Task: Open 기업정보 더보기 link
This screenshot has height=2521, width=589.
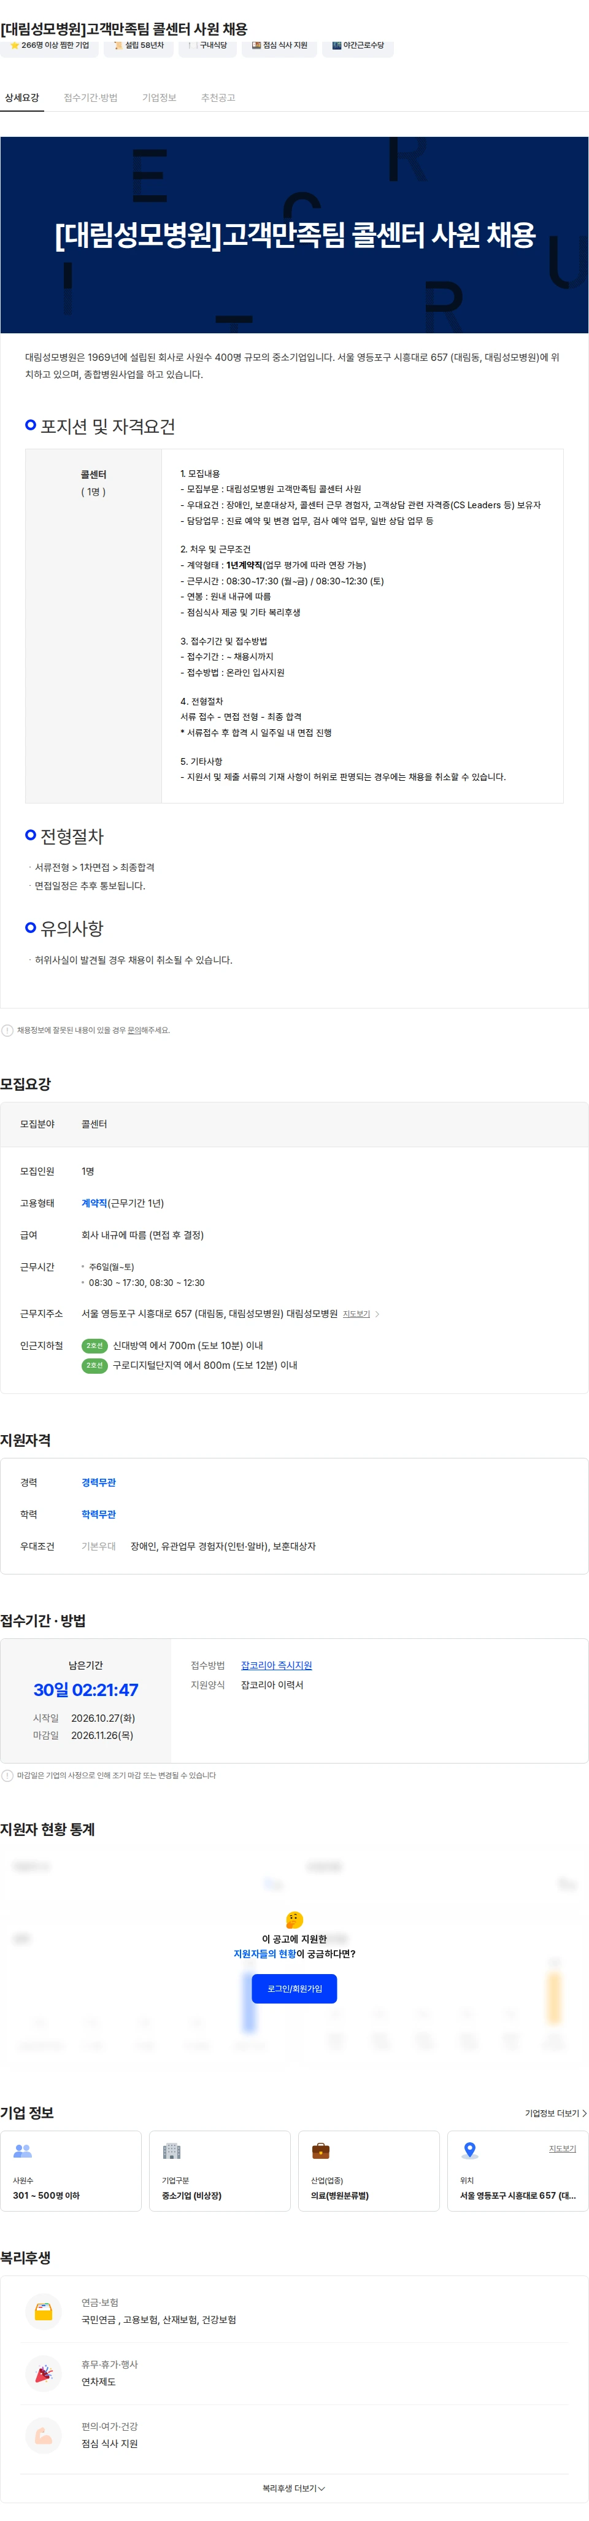Action: point(556,2113)
